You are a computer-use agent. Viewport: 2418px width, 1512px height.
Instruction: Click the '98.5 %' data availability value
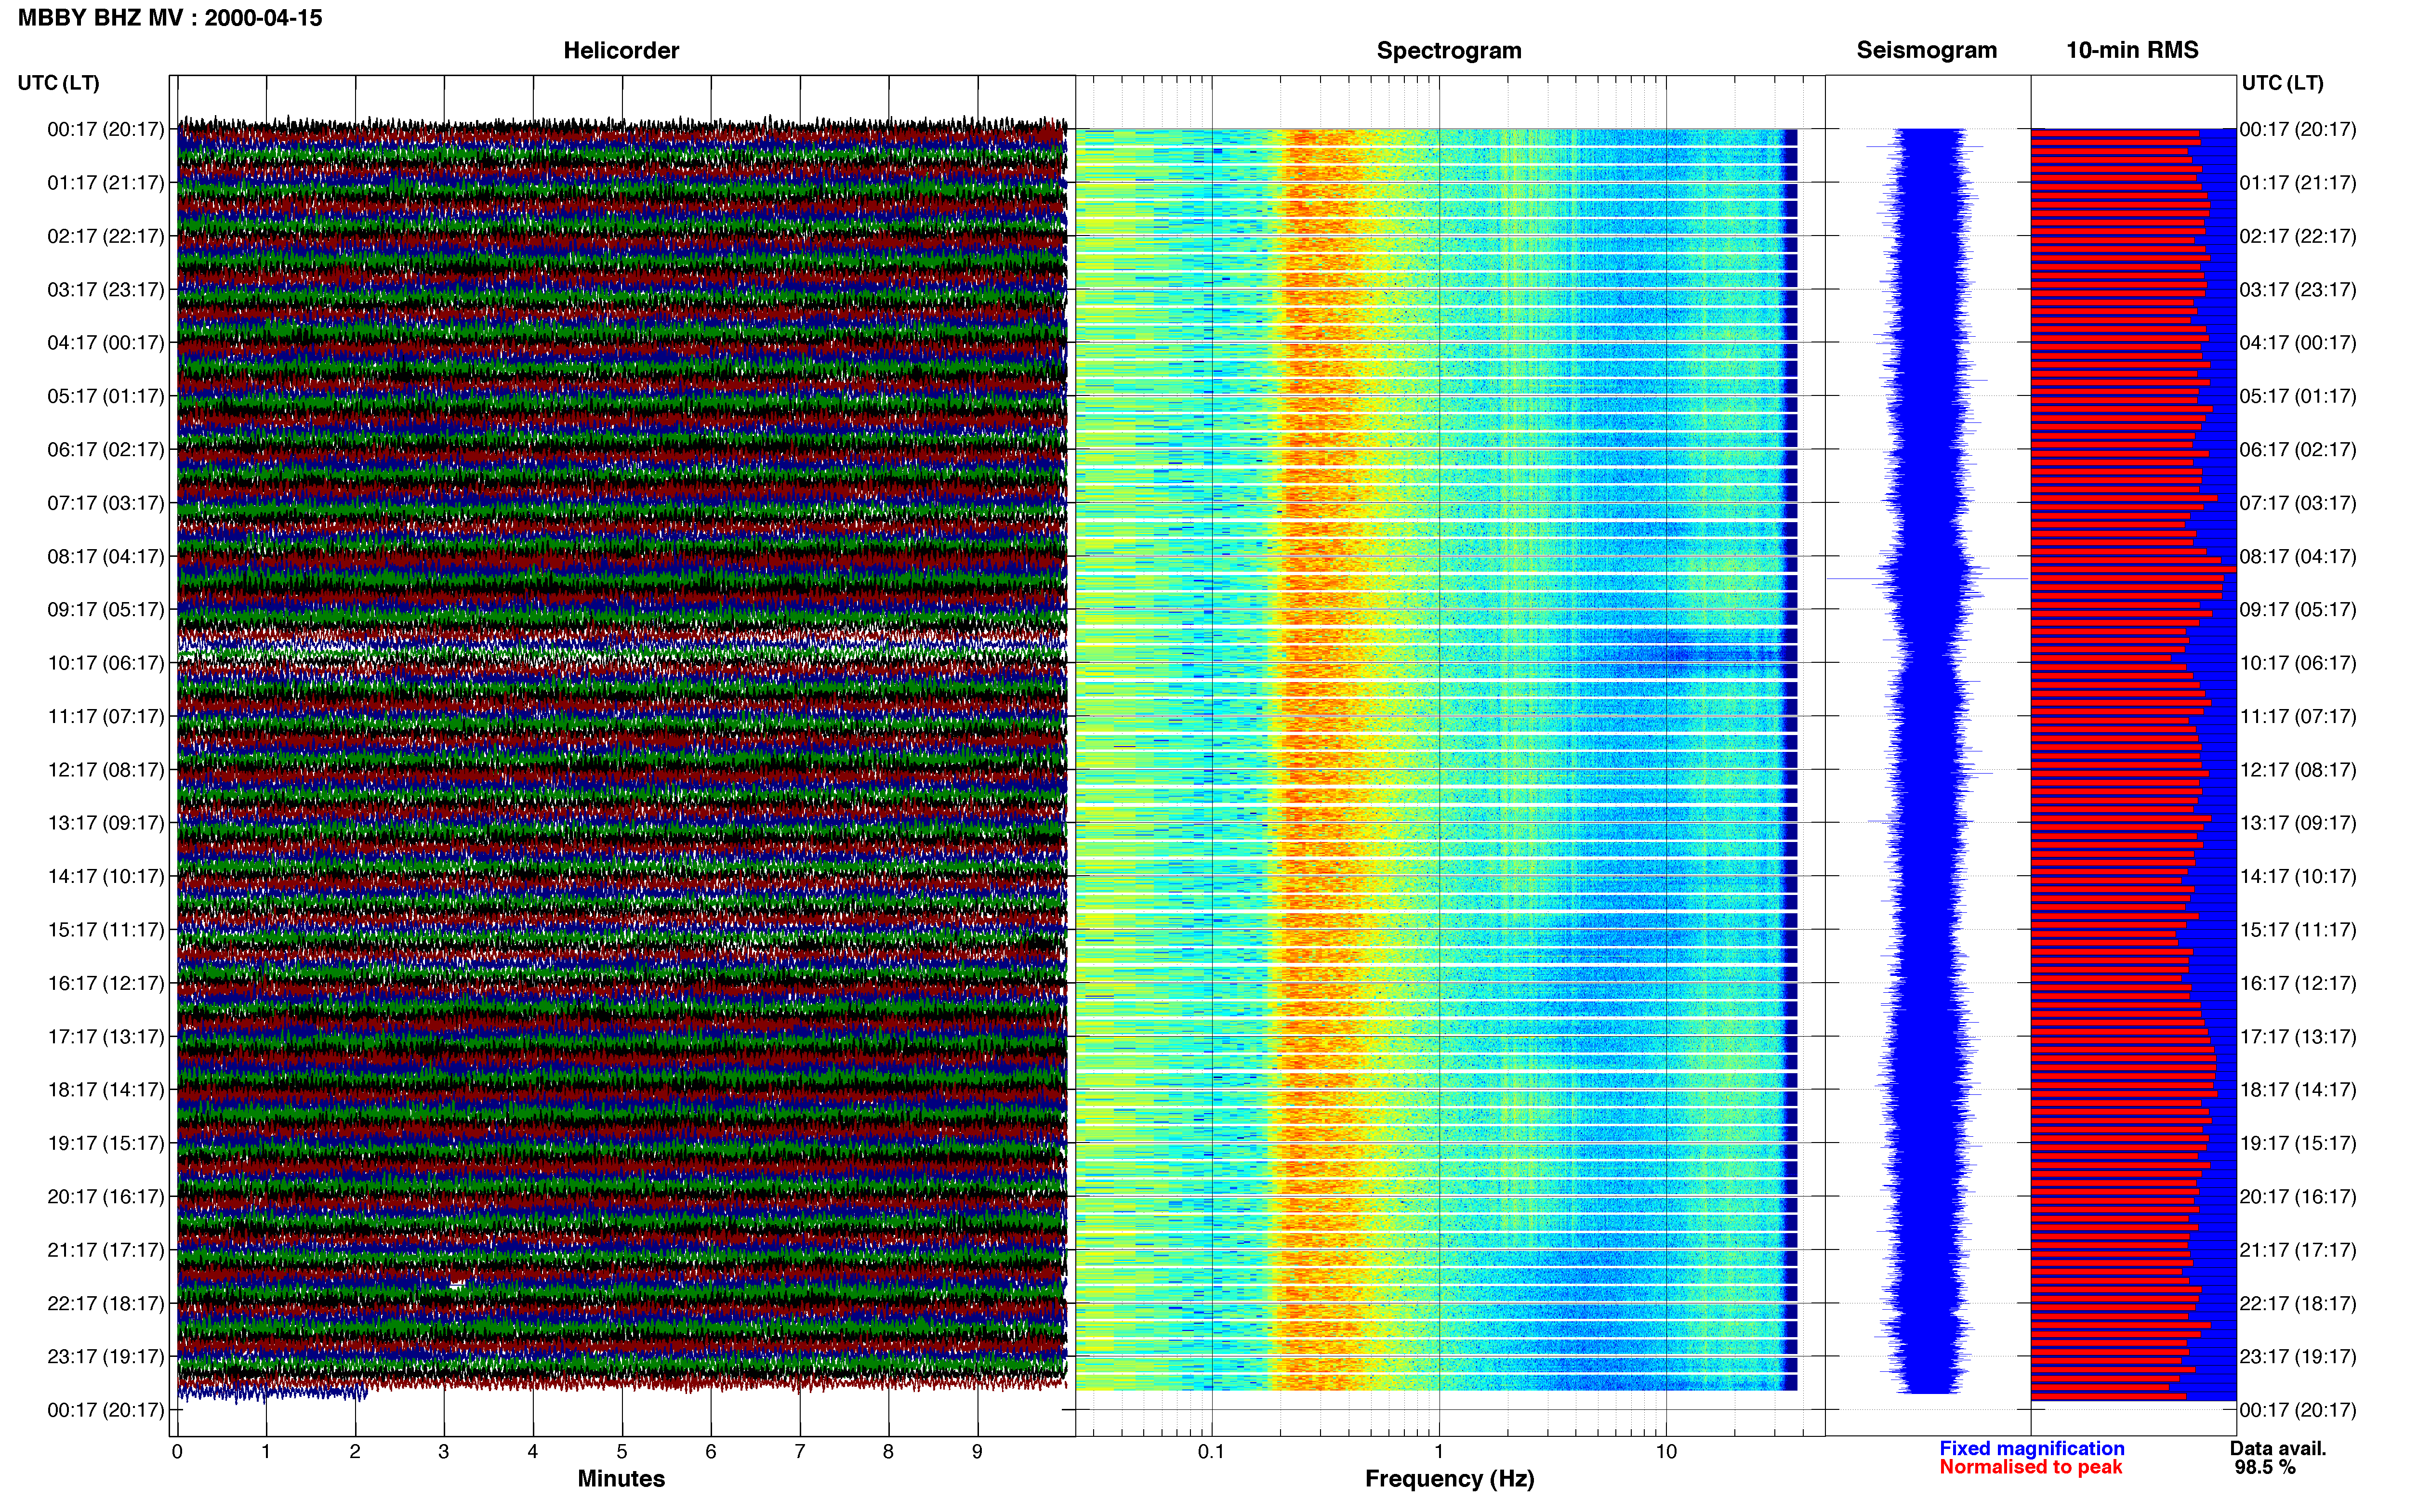coord(2265,1467)
